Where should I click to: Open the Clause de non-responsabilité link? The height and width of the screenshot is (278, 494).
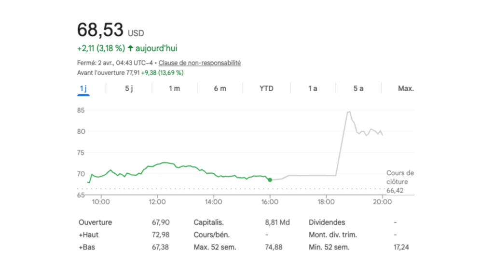point(200,63)
